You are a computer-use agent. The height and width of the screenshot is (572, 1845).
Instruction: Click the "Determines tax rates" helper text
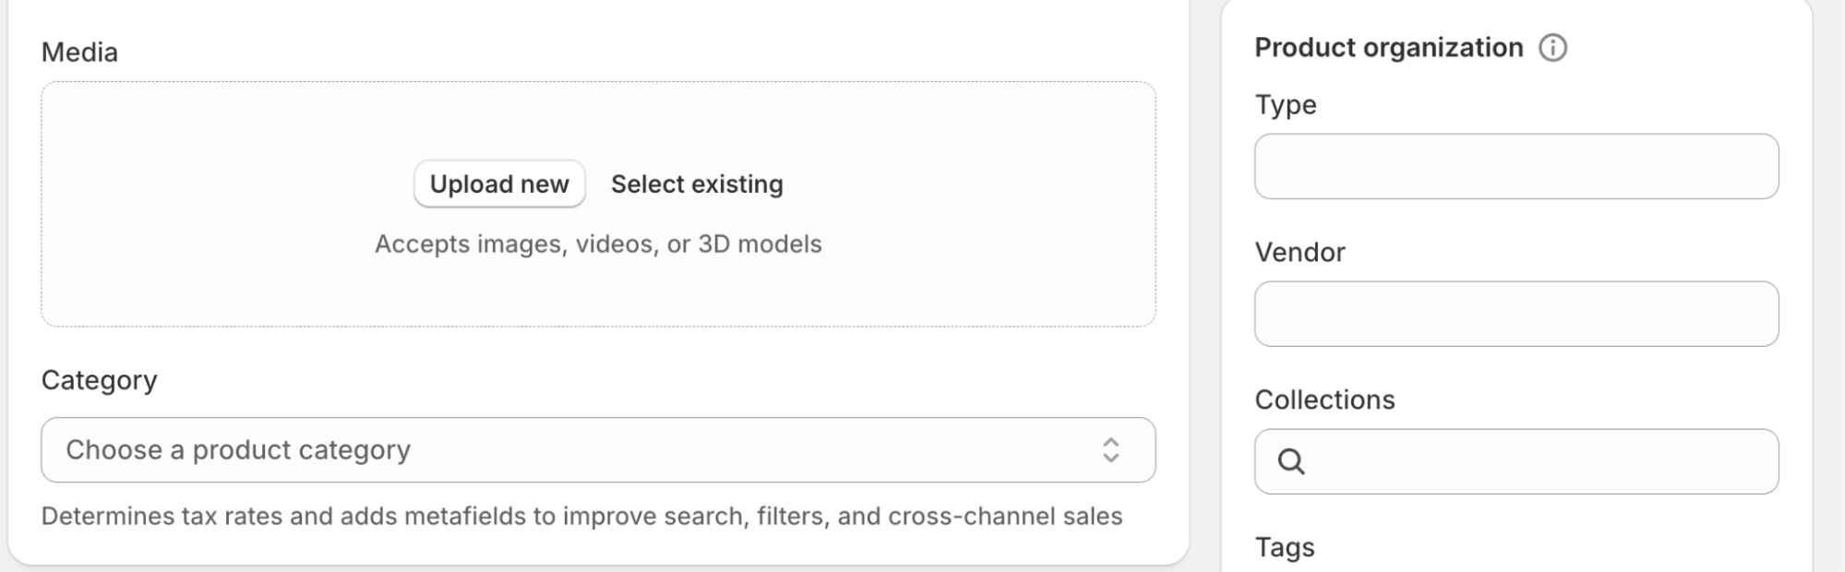tap(581, 517)
